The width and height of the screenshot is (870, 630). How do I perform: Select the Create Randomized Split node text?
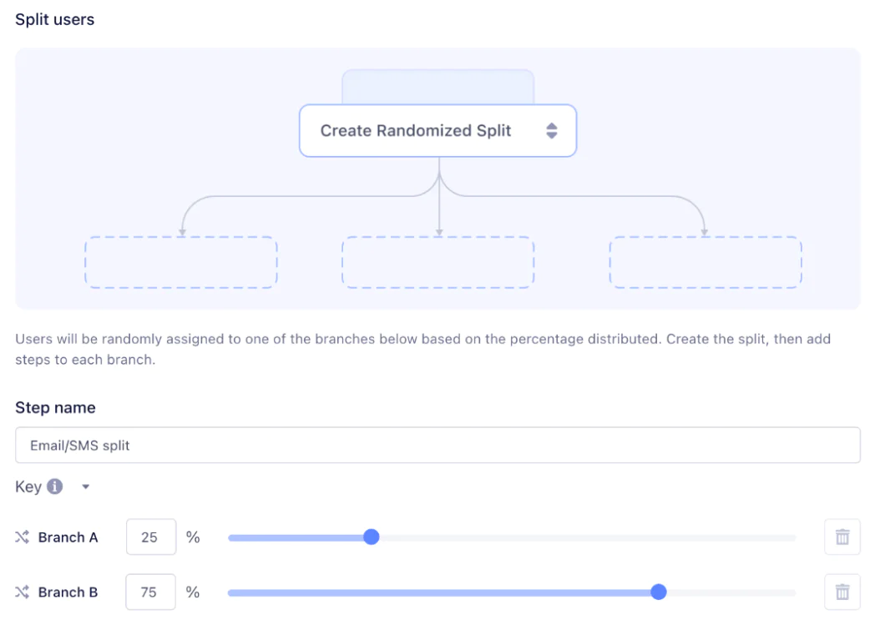[x=416, y=131]
